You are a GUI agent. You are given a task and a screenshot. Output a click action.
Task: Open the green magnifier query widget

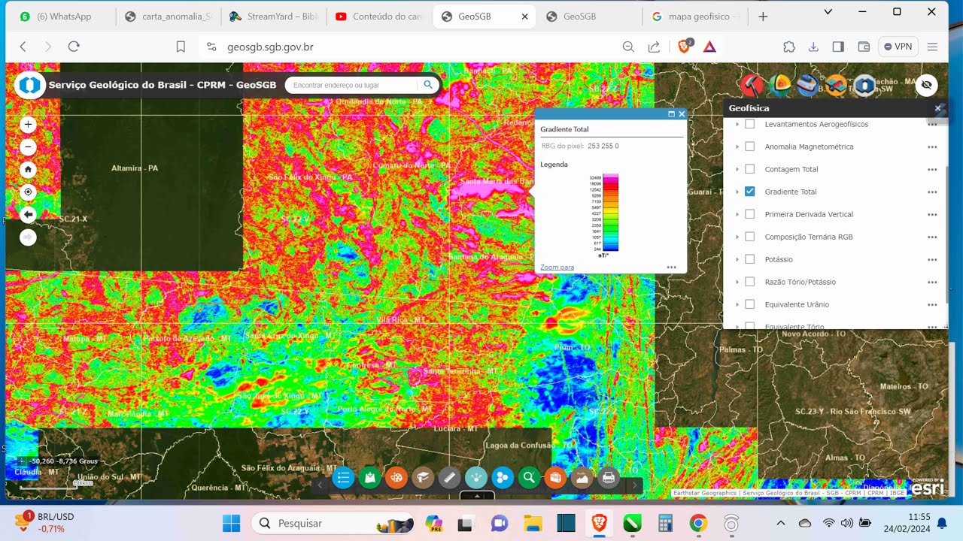(x=529, y=477)
